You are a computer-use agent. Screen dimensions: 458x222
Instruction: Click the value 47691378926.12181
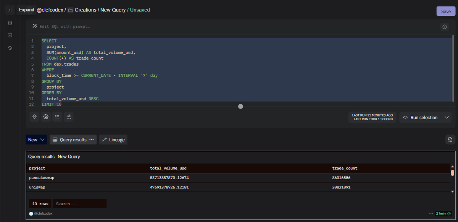click(x=169, y=187)
